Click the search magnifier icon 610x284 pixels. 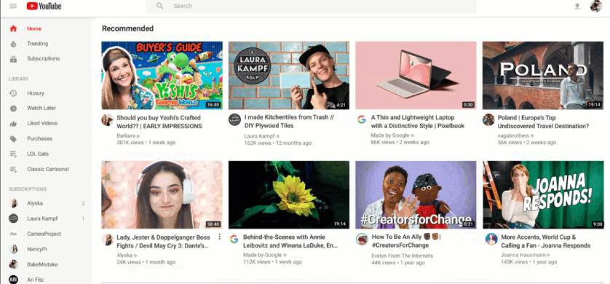pyautogui.click(x=159, y=6)
